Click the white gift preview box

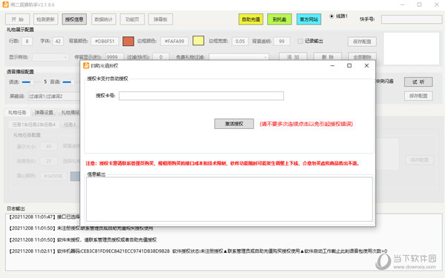pyautogui.click(x=411, y=48)
